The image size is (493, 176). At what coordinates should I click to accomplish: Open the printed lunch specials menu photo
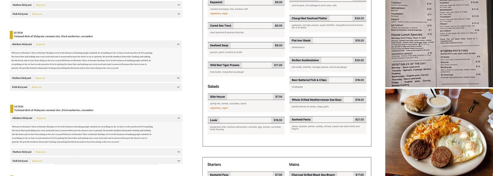tap(439, 44)
